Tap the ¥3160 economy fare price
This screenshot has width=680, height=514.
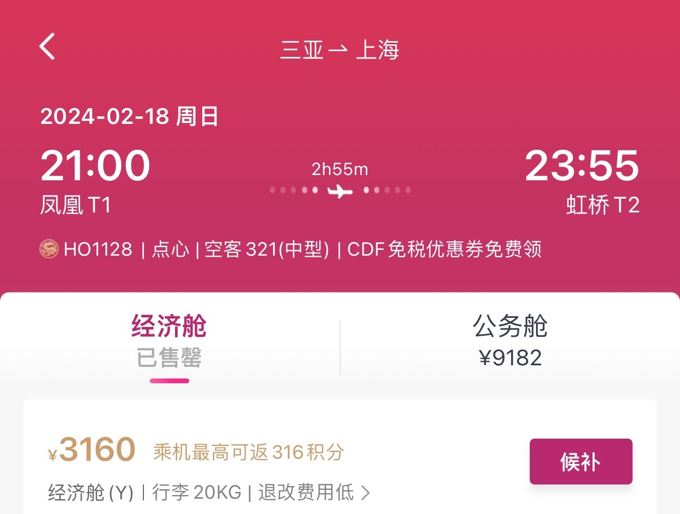pyautogui.click(x=92, y=450)
